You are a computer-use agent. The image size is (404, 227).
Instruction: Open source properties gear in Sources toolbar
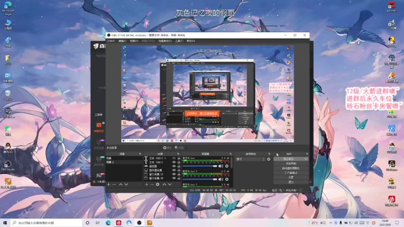click(x=158, y=185)
